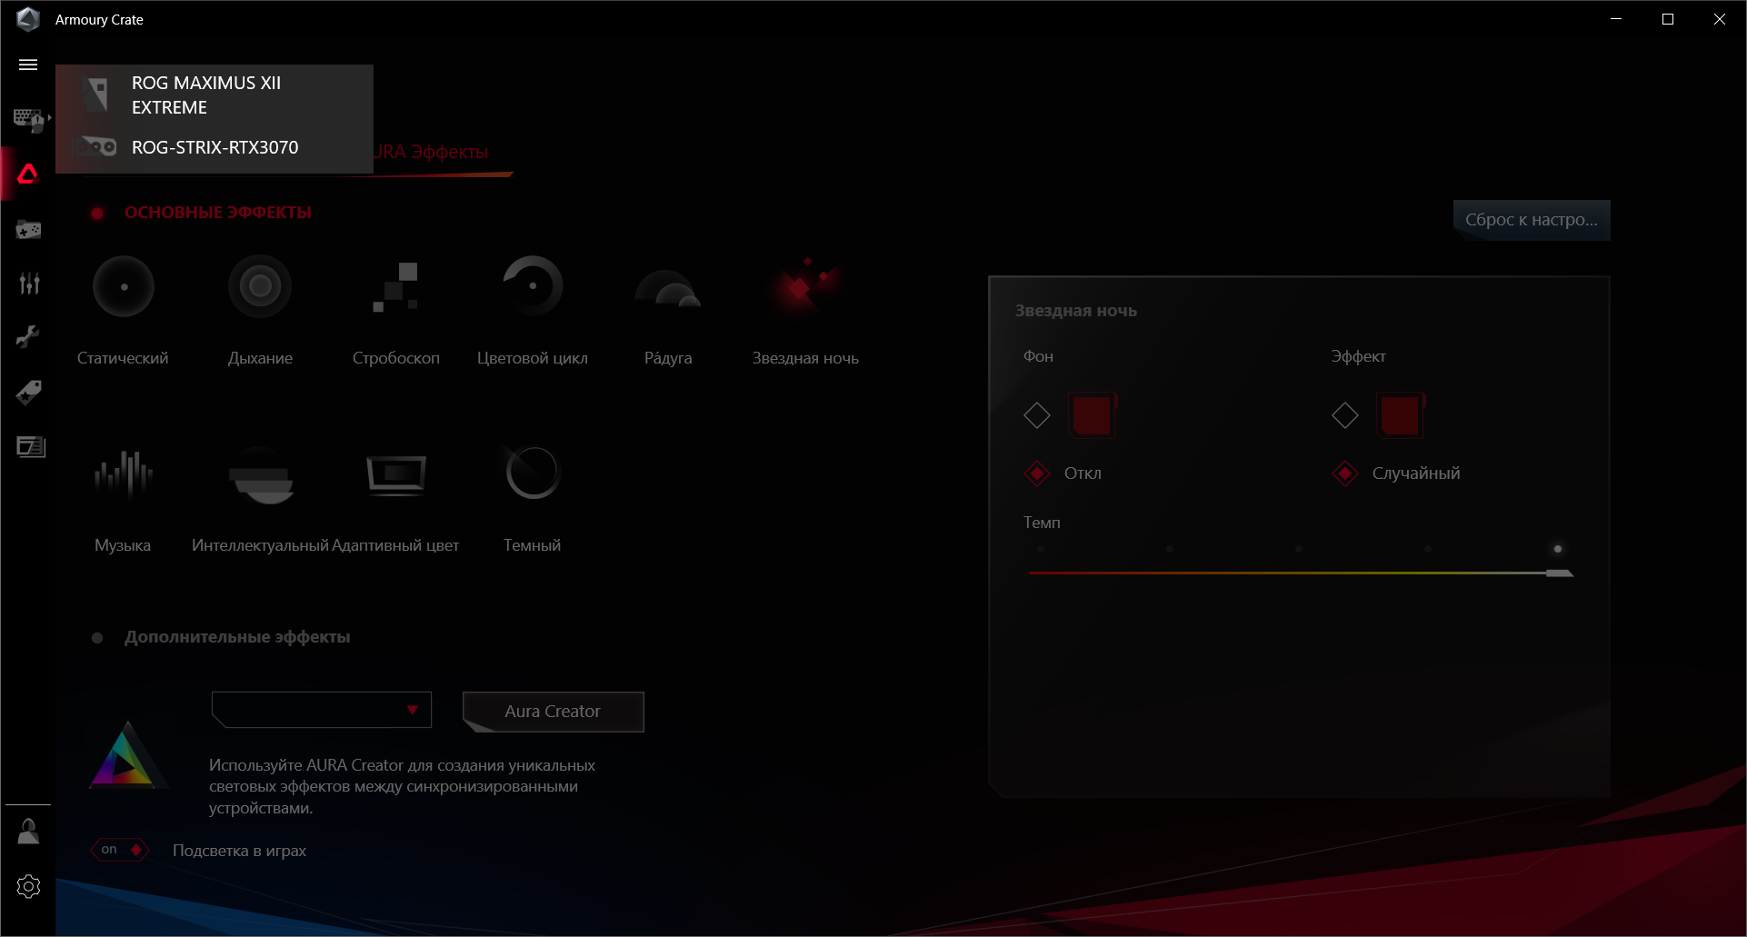Maximize the Armoury Crate window

click(1668, 19)
